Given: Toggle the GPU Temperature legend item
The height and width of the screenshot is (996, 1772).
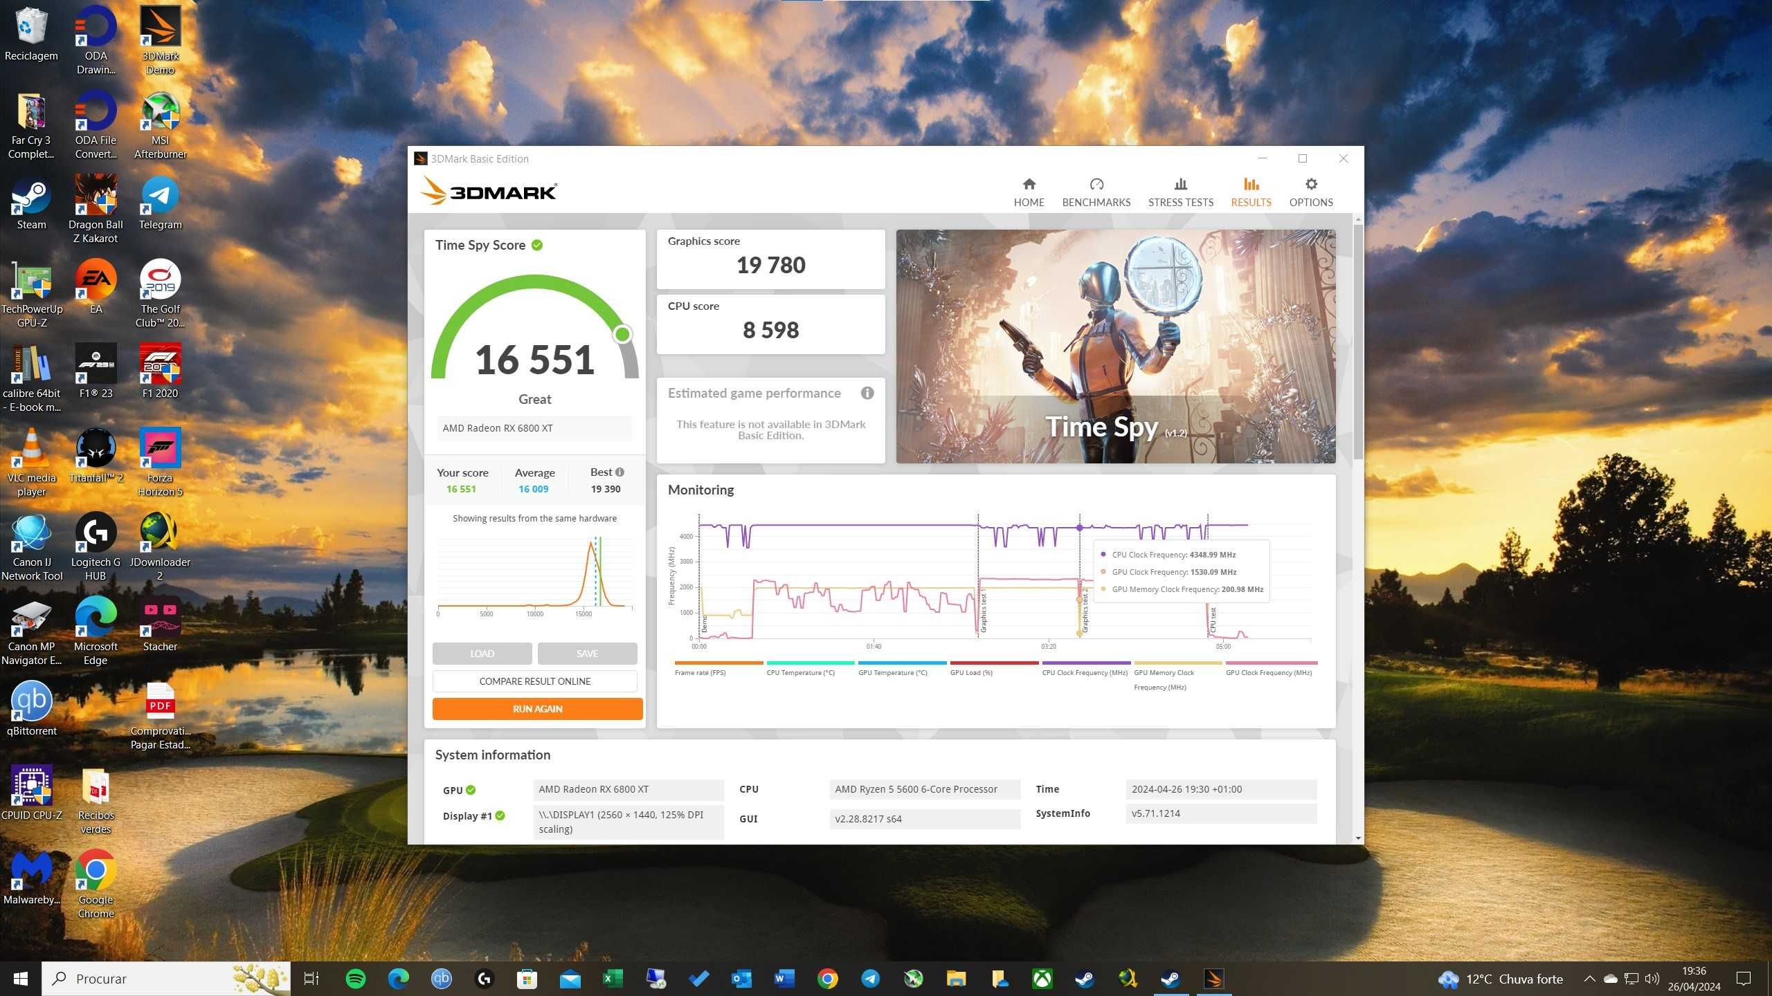Looking at the screenshot, I should click(x=902, y=669).
